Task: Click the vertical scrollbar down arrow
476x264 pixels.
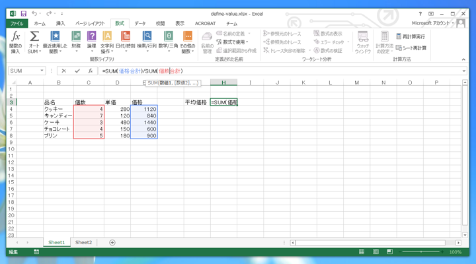Action: pyautogui.click(x=465, y=235)
